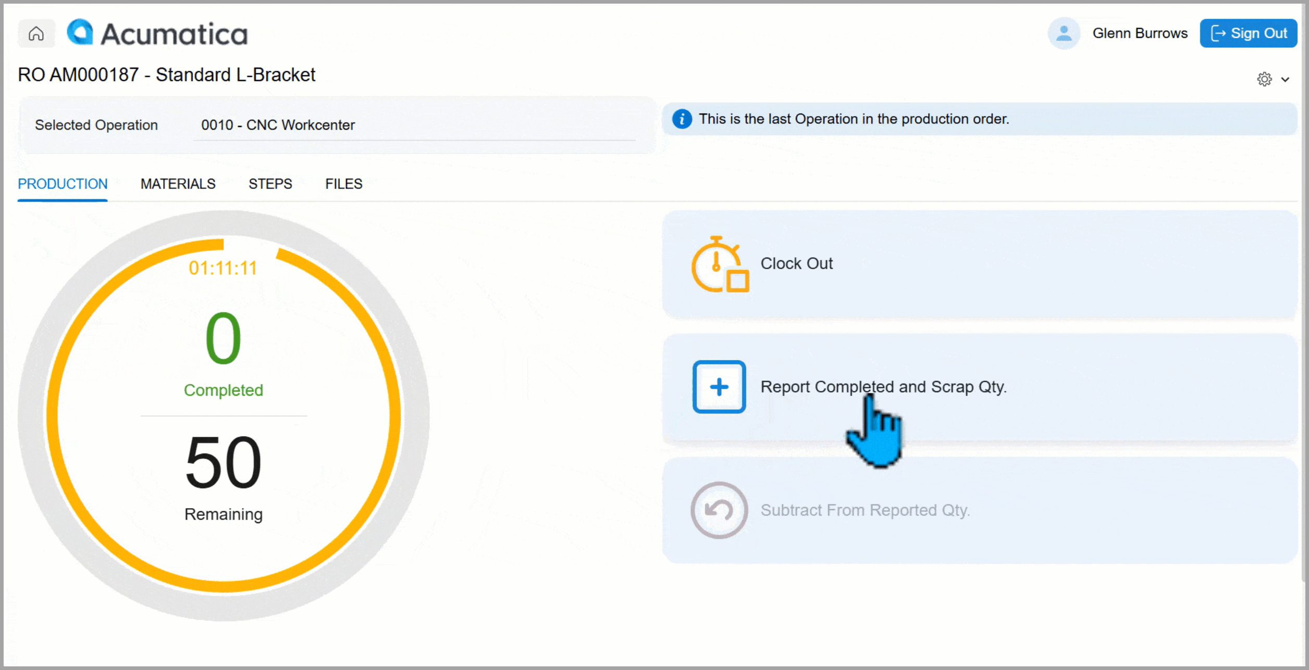Click the blue plus report icon

click(719, 387)
